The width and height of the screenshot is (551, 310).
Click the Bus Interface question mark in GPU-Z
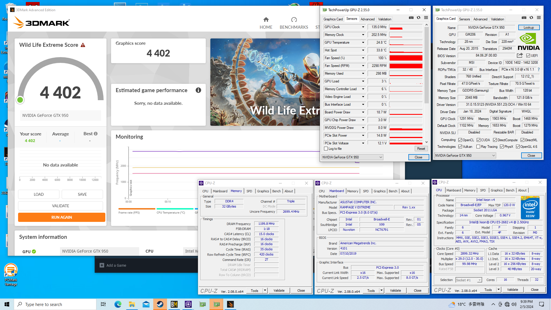(539, 69)
